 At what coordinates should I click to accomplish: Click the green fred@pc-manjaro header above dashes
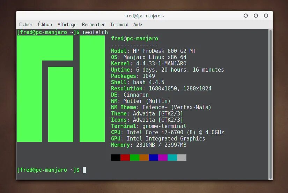coord(134,39)
